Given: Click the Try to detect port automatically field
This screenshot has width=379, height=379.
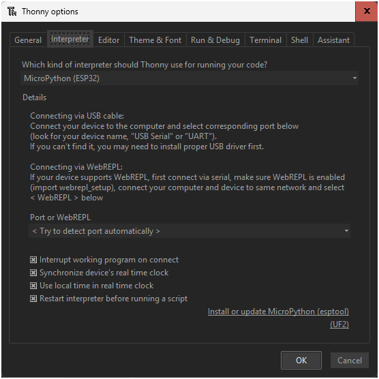Looking at the screenshot, I should (189, 231).
